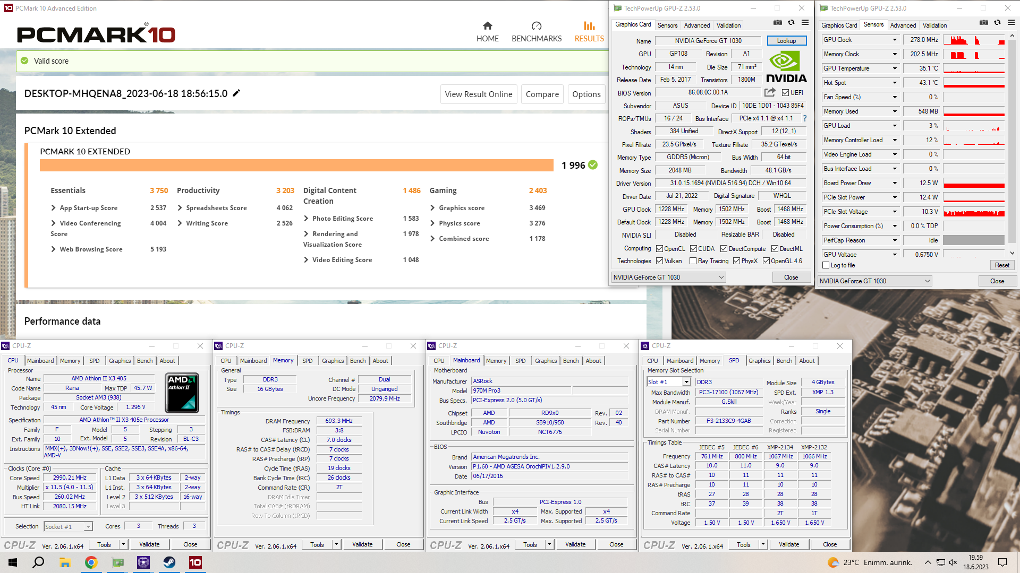Open GPU-Z taskbar icon
Image resolution: width=1020 pixels, height=573 pixels.
(117, 562)
